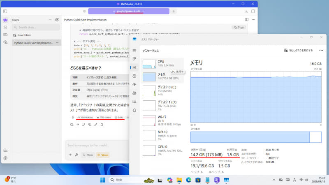Image resolution: width=329 pixels, height=185 pixels.
Task: Toggle Think mode
Action: tap(88, 155)
